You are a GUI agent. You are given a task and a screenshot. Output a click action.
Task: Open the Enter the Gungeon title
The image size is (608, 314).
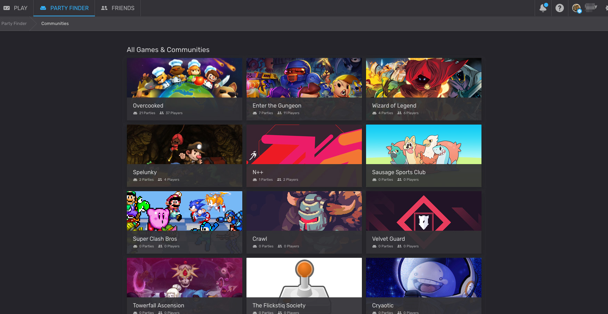coord(277,105)
